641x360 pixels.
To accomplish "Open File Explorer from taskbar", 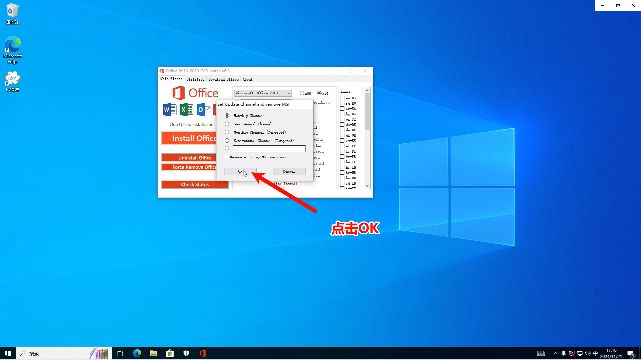I will [153, 353].
